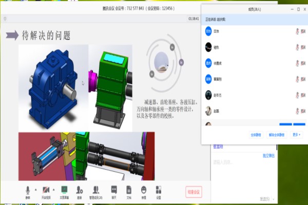Screen dimensions: 308x205
Task: Toggle microphone for member 赵布杰
Action: (x=297, y=95)
